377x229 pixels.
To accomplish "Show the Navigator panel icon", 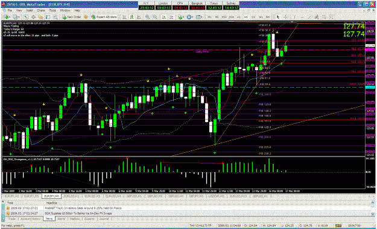I will [x=40, y=17].
